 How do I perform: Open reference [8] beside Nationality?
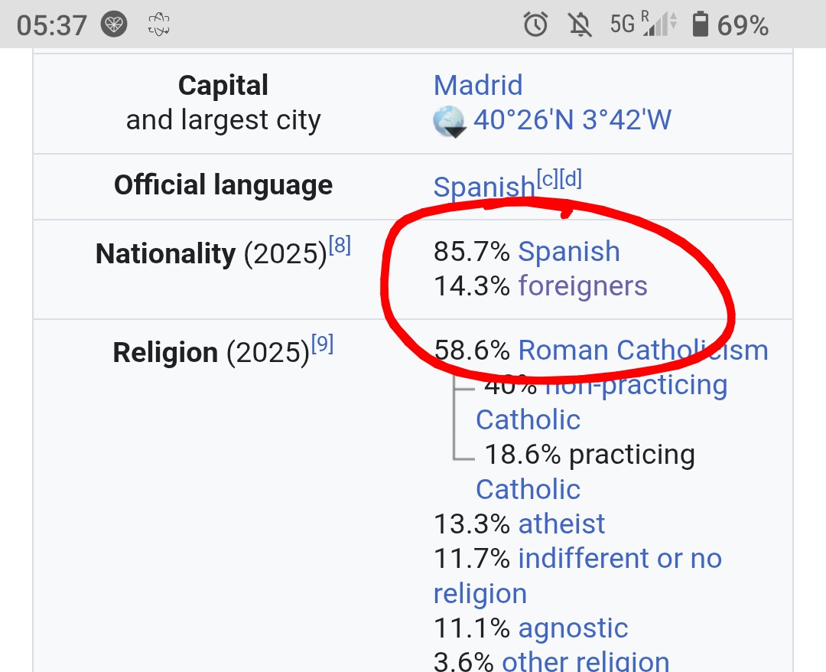point(340,245)
